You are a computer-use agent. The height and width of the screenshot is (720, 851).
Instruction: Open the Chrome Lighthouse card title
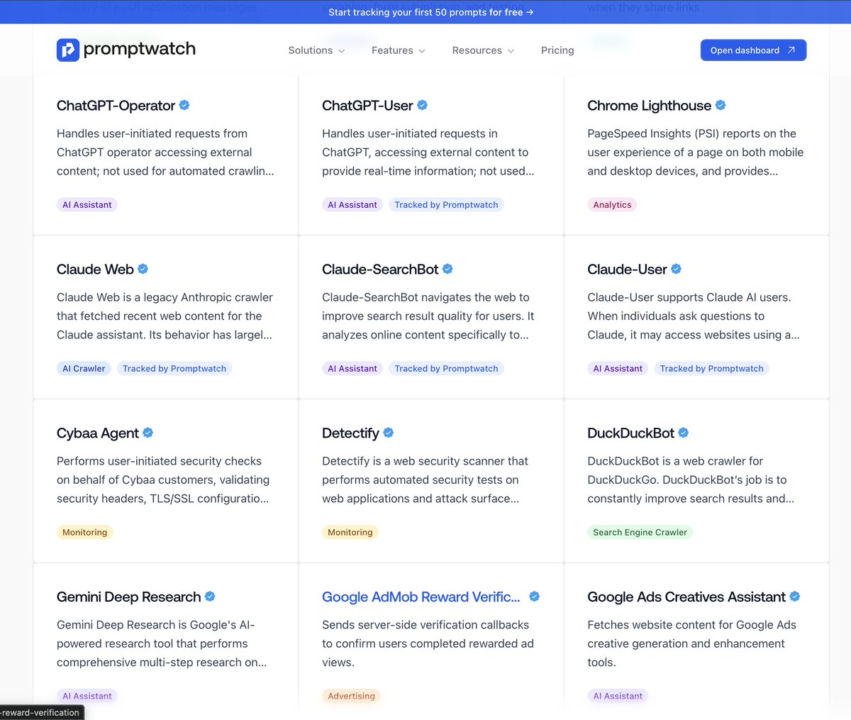pyautogui.click(x=649, y=106)
